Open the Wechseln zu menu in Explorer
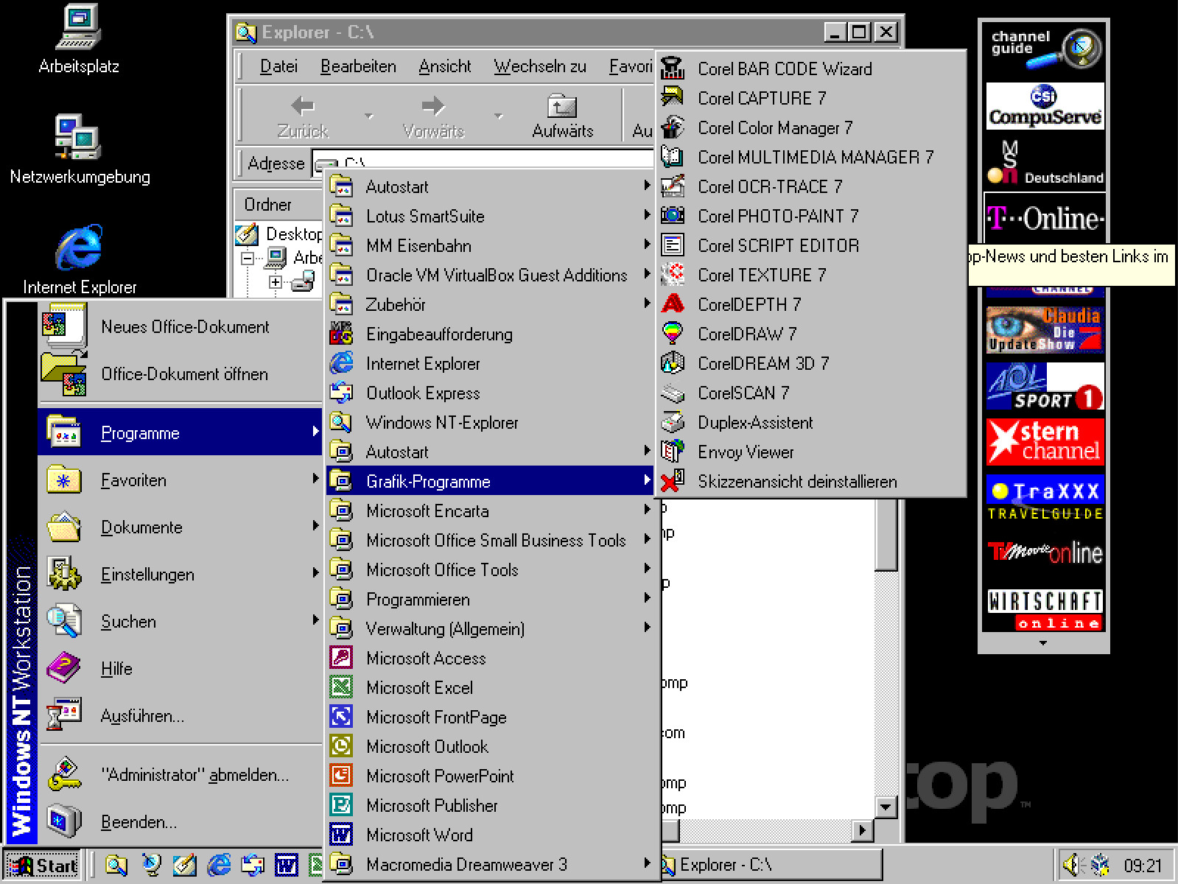Viewport: 1178px width, 884px height. click(x=540, y=66)
